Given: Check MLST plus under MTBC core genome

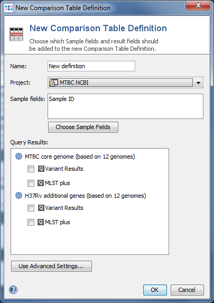Looking at the screenshot, I should tap(31, 183).
